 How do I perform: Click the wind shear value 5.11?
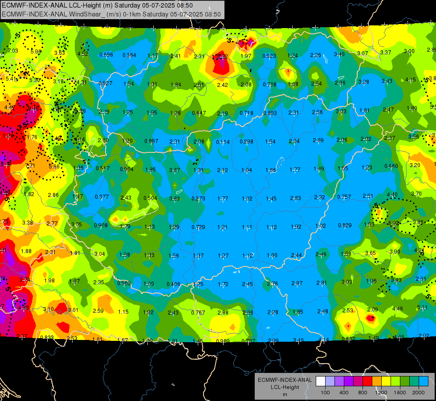(x=423, y=307)
